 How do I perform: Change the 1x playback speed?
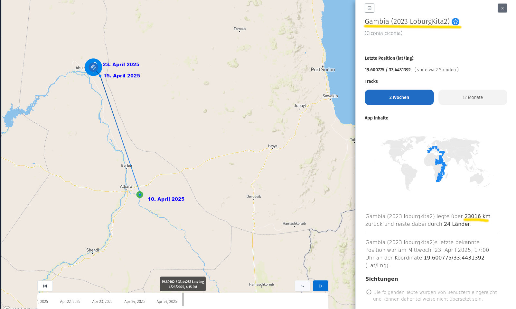point(303,286)
